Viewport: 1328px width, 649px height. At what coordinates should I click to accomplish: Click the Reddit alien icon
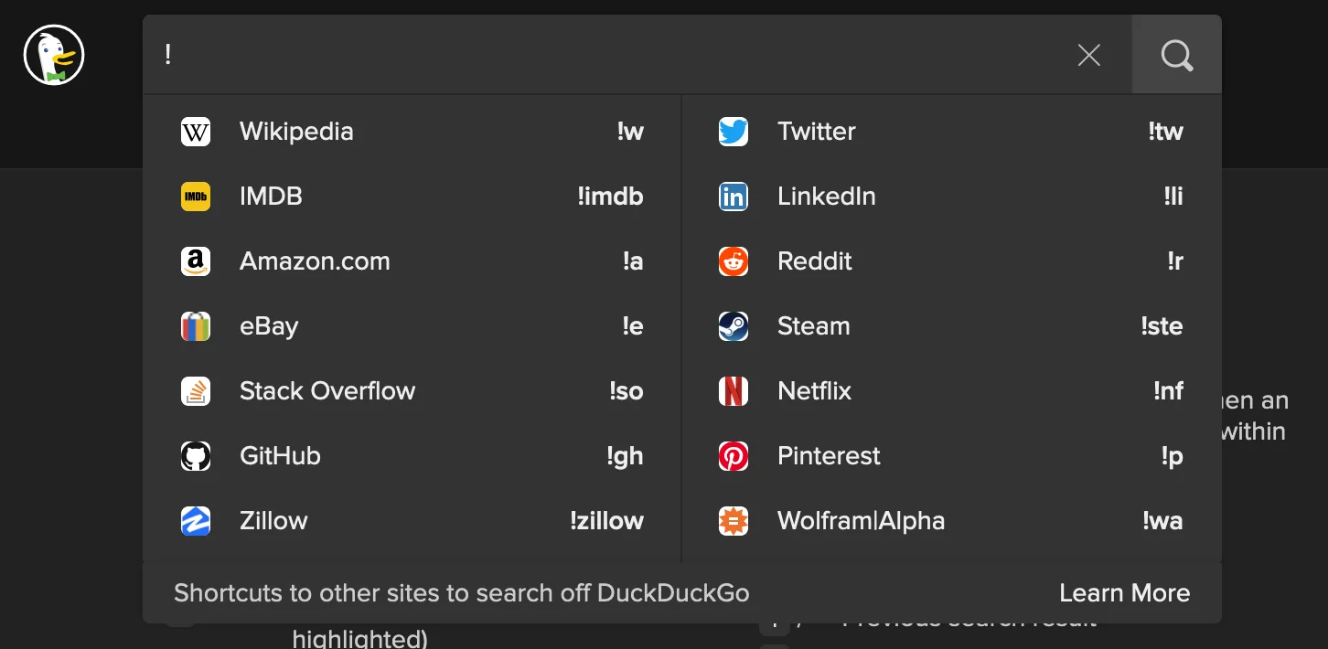[733, 261]
